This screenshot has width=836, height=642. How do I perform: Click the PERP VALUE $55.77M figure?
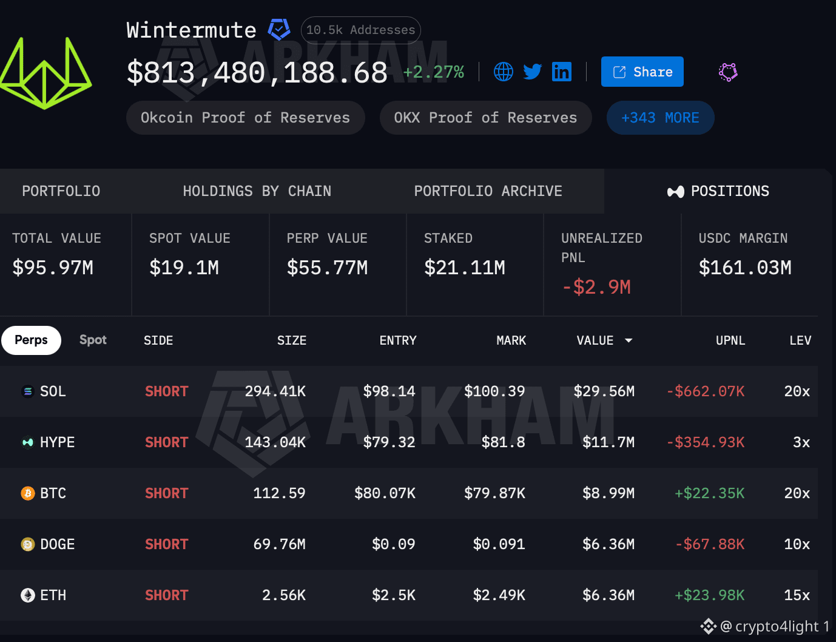click(328, 268)
